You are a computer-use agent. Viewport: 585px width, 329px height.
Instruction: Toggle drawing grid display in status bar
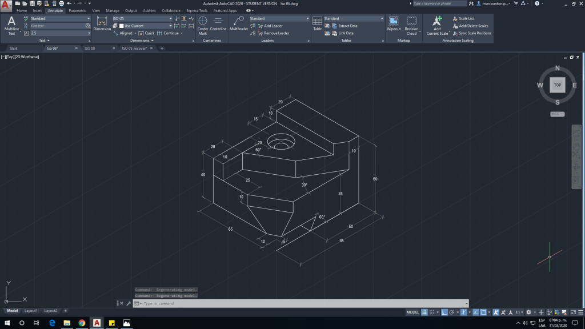pos(424,312)
